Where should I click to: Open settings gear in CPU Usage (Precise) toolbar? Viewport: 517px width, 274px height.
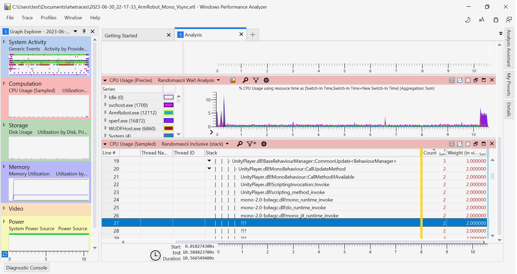click(x=266, y=80)
